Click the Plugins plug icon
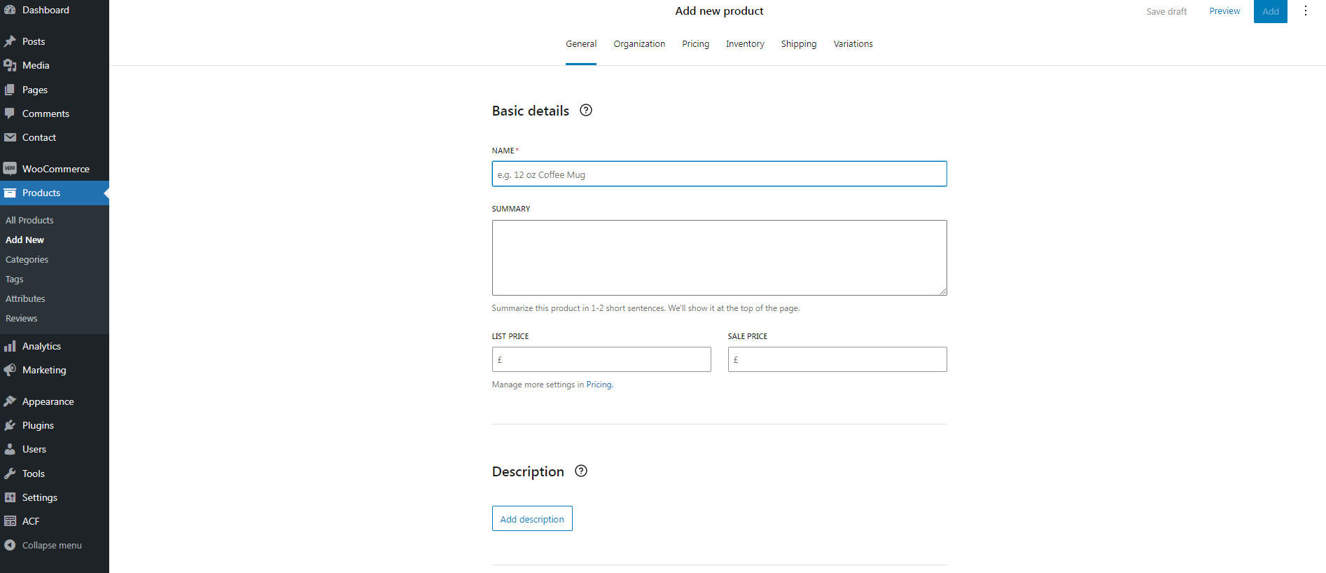 10,425
